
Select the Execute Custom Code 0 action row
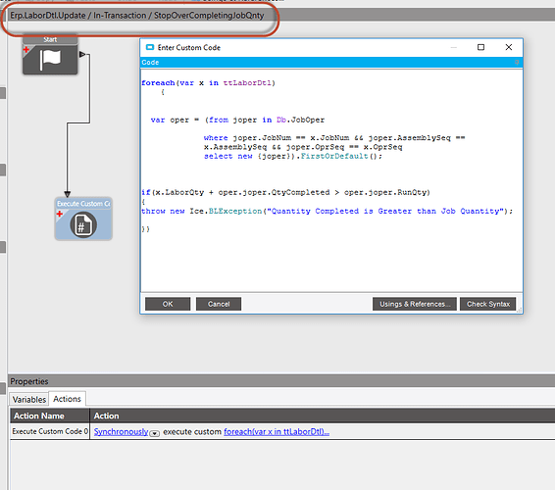(x=282, y=431)
